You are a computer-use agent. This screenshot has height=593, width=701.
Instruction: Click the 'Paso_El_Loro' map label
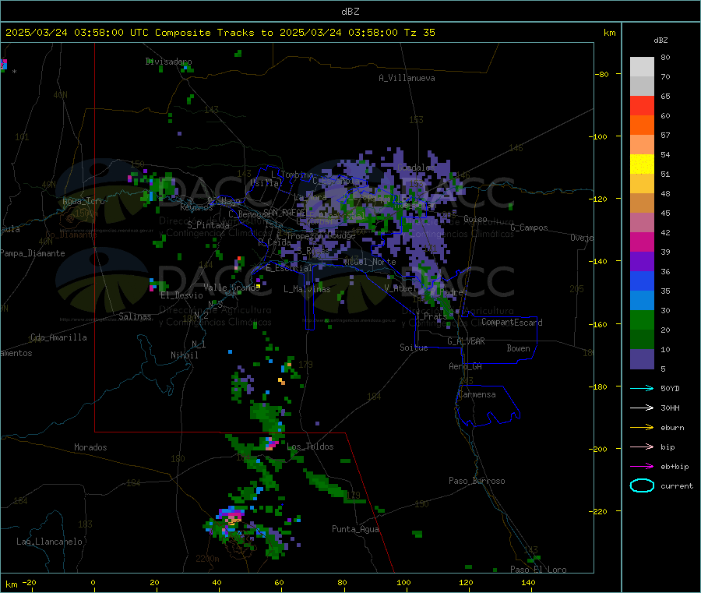(x=538, y=570)
